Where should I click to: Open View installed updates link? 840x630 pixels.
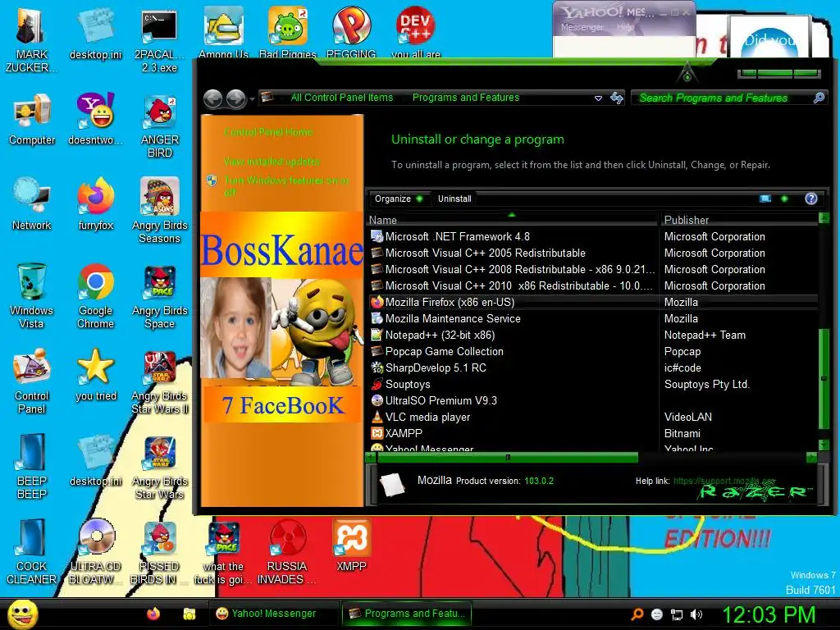click(272, 162)
